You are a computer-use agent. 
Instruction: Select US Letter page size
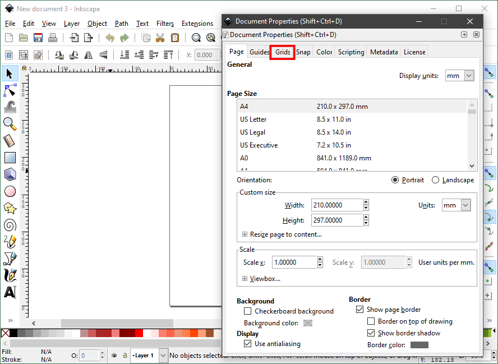(x=253, y=119)
